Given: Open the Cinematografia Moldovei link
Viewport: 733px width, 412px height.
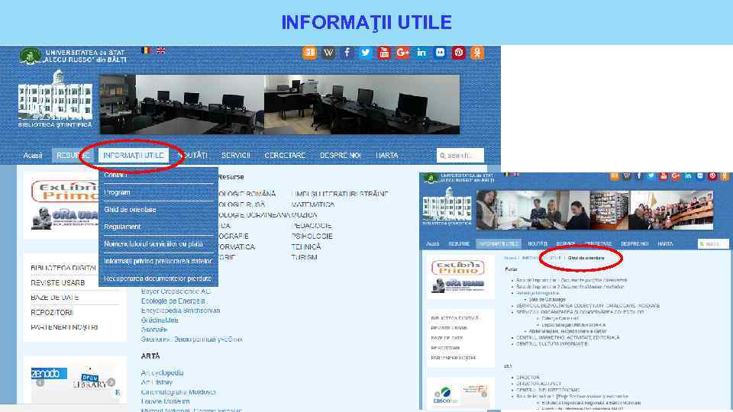Looking at the screenshot, I should (x=179, y=392).
